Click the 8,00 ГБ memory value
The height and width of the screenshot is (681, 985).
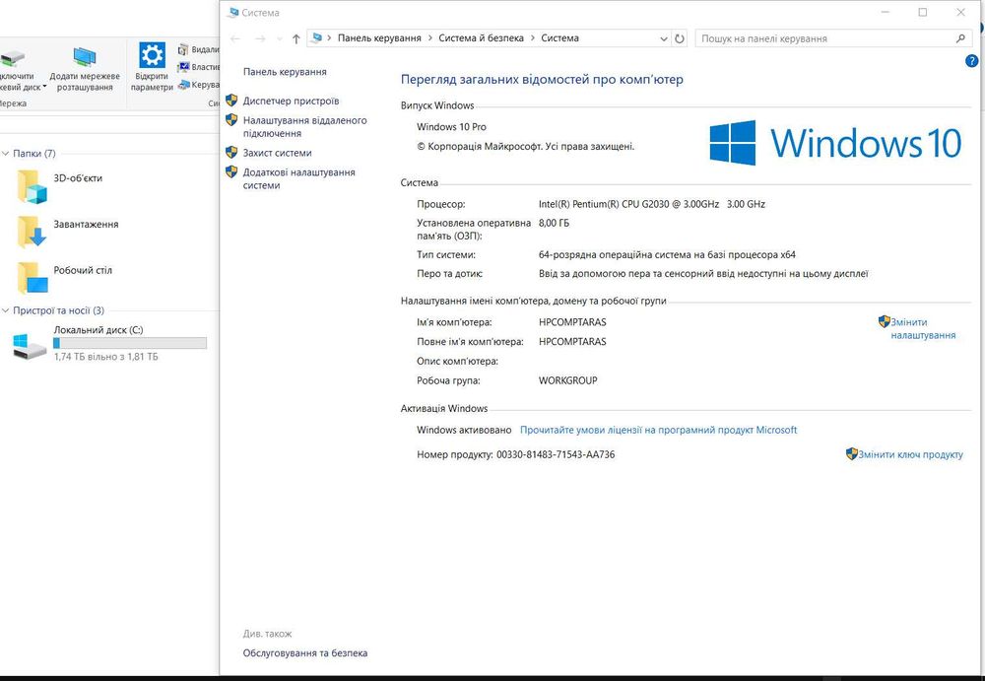[554, 223]
